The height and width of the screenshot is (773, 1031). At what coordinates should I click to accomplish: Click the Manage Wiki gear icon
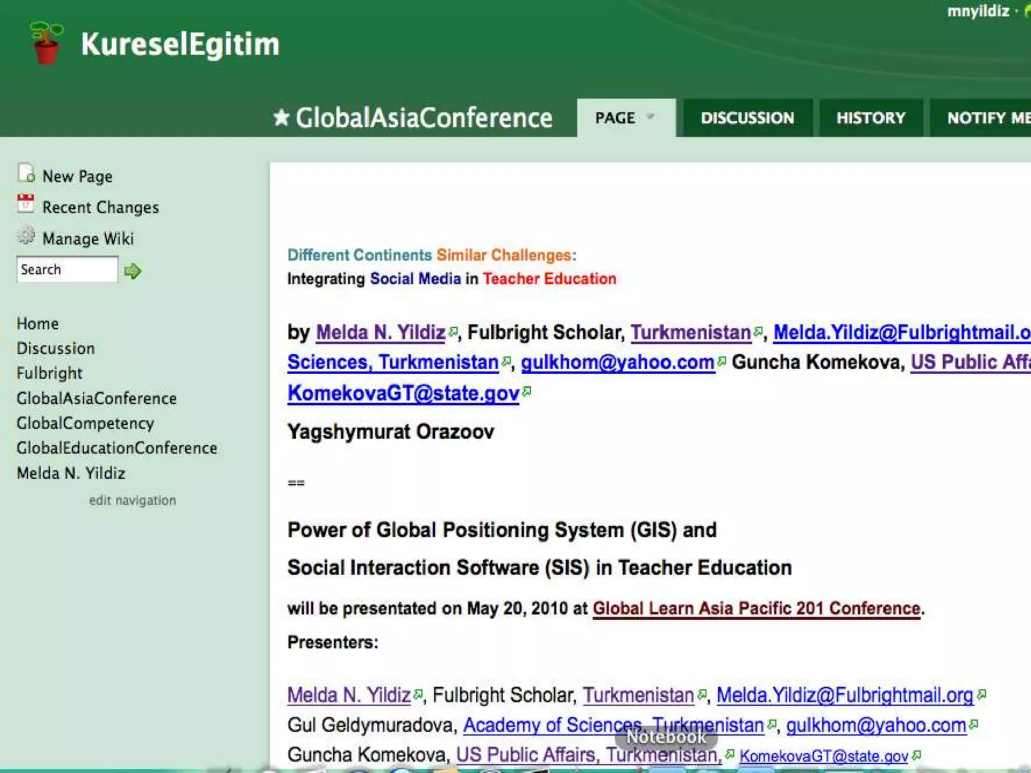coord(26,236)
